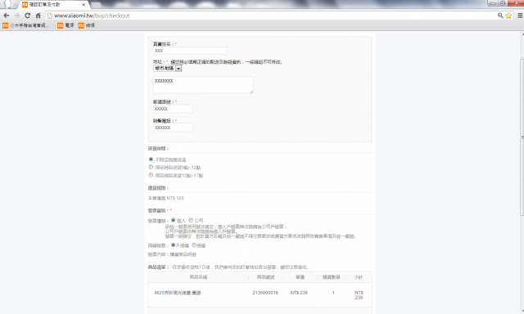Open the second Mi bookmark in bookmarks bar
The width and height of the screenshot is (524, 314).
tap(65, 25)
